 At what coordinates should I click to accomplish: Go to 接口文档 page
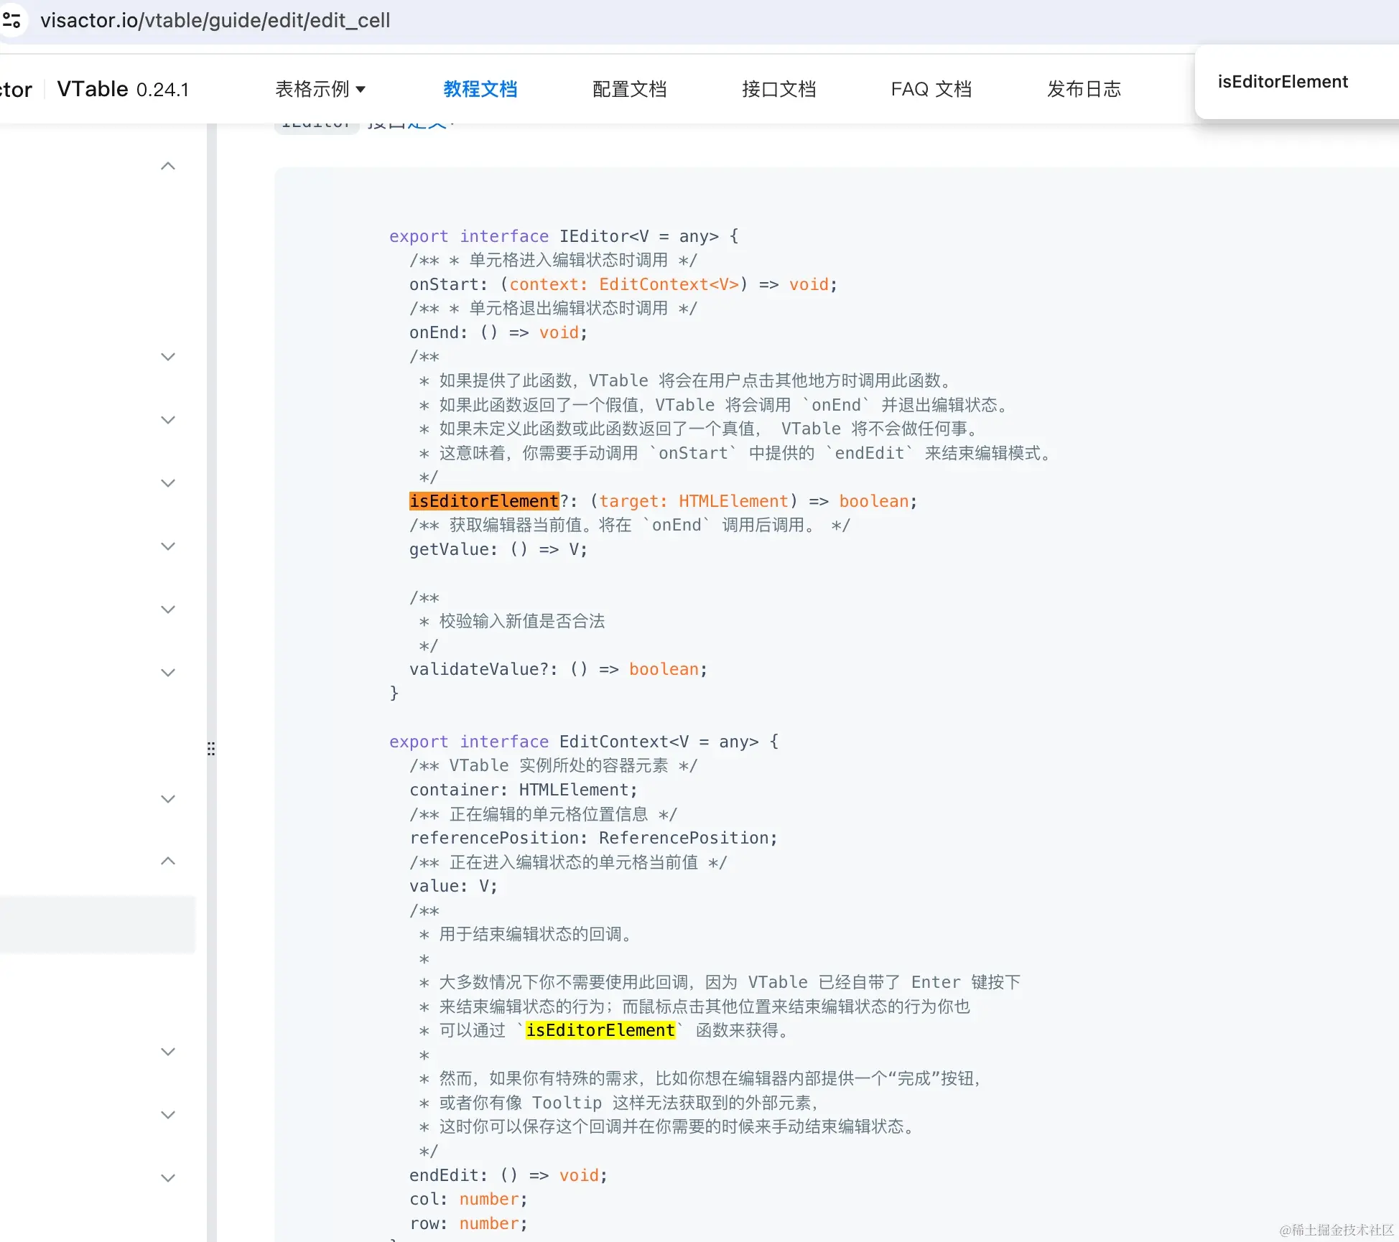tap(778, 89)
